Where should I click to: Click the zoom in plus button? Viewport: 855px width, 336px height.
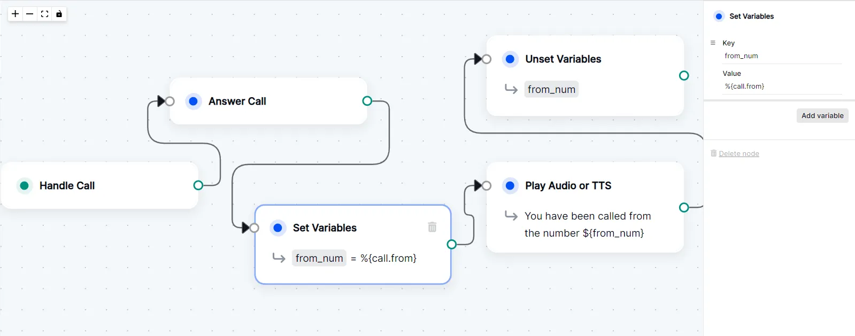16,14
